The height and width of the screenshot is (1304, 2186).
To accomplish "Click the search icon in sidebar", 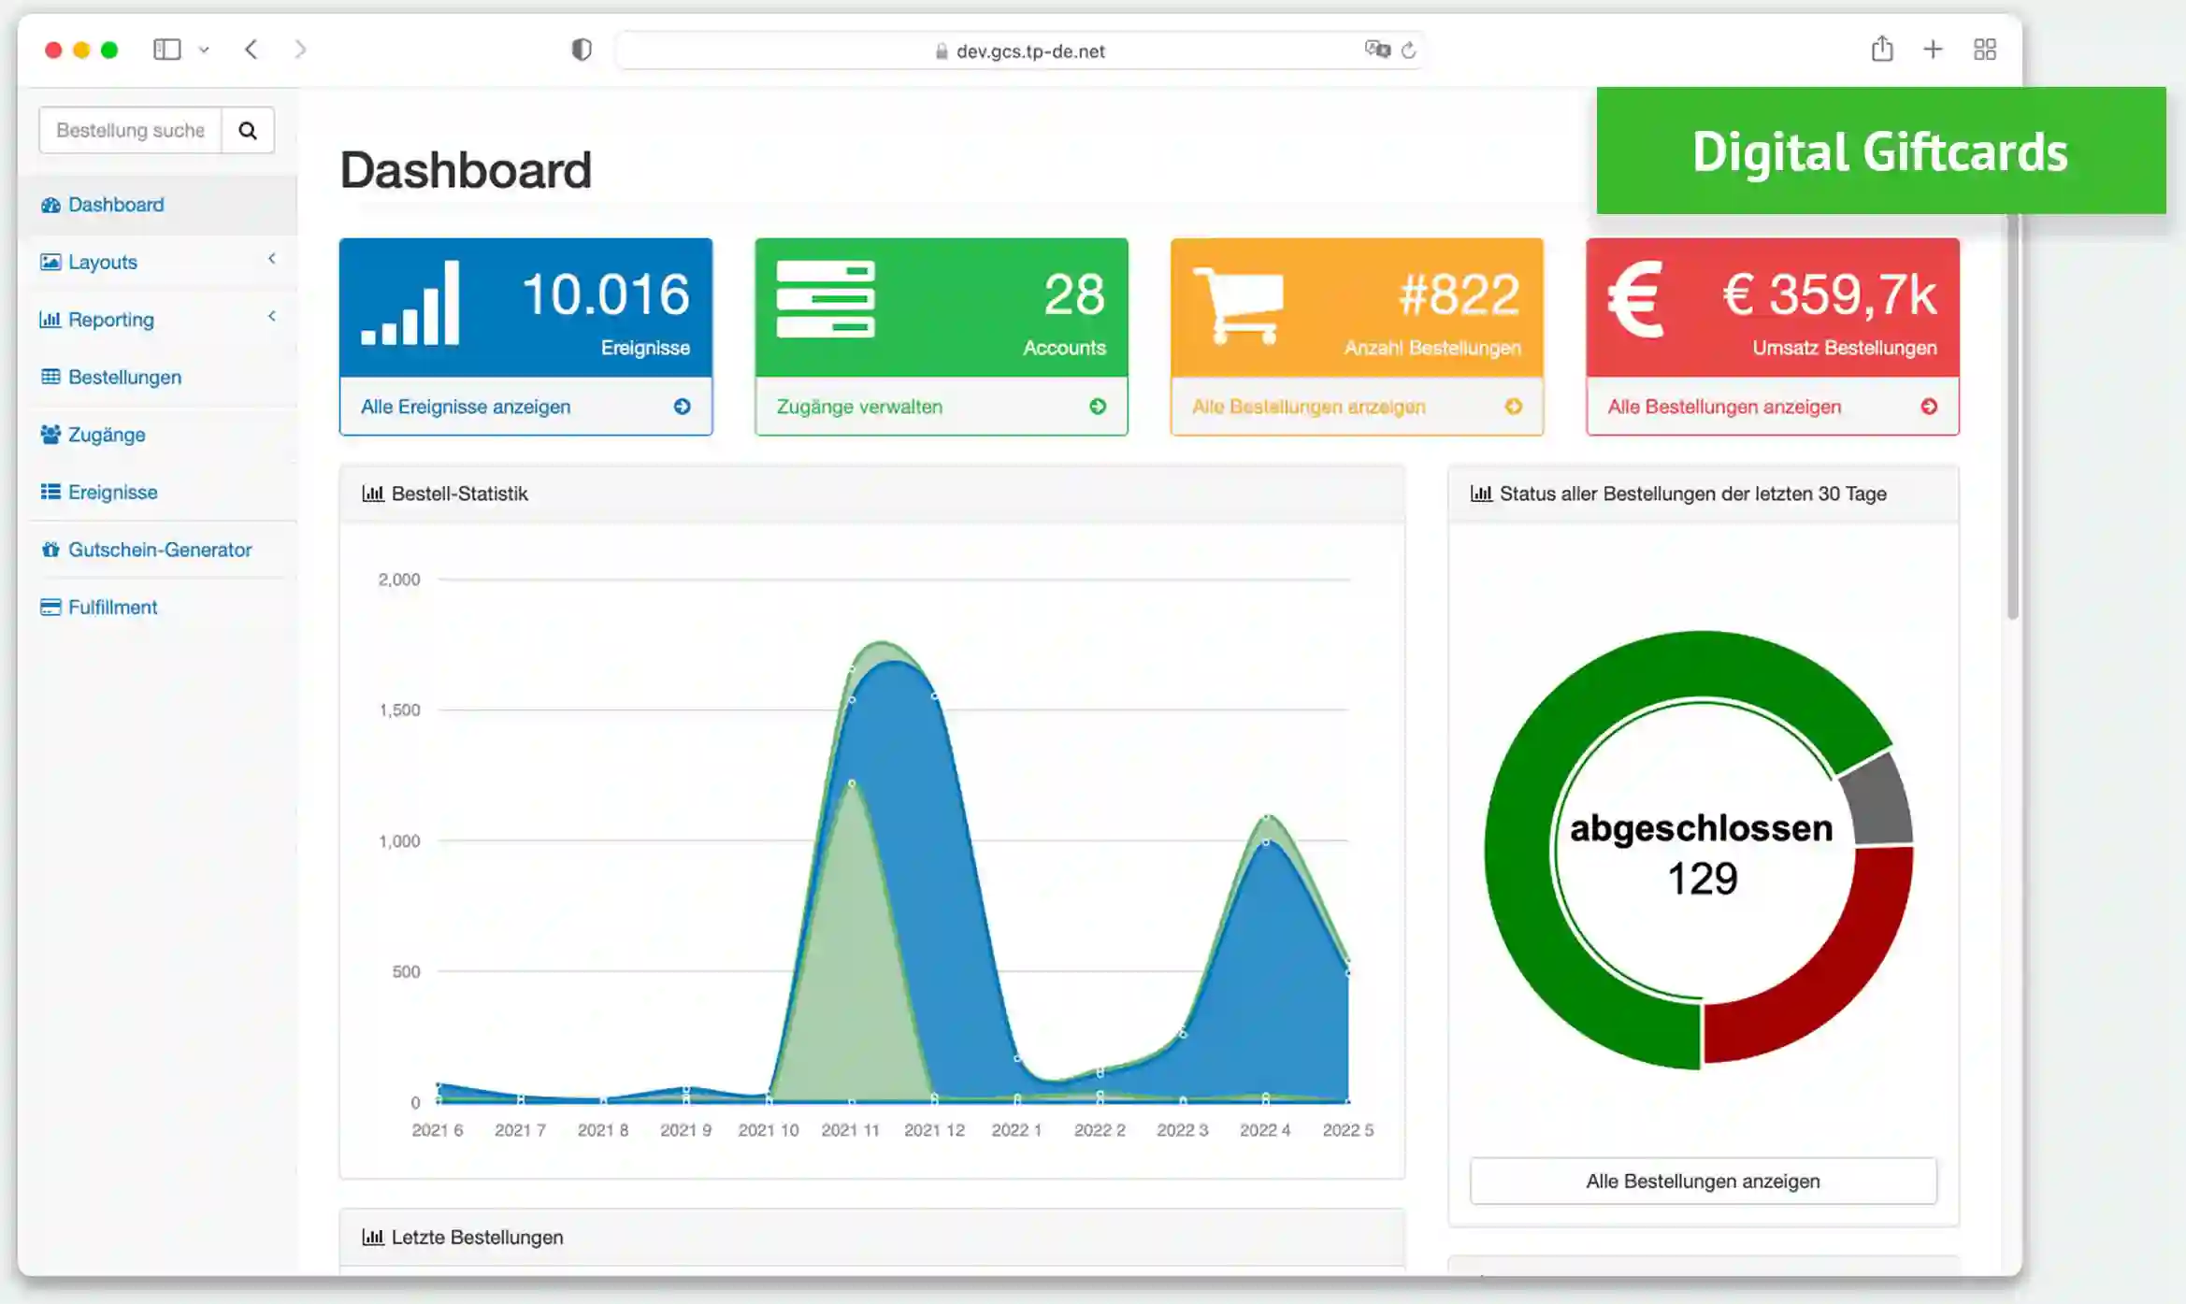I will (247, 131).
